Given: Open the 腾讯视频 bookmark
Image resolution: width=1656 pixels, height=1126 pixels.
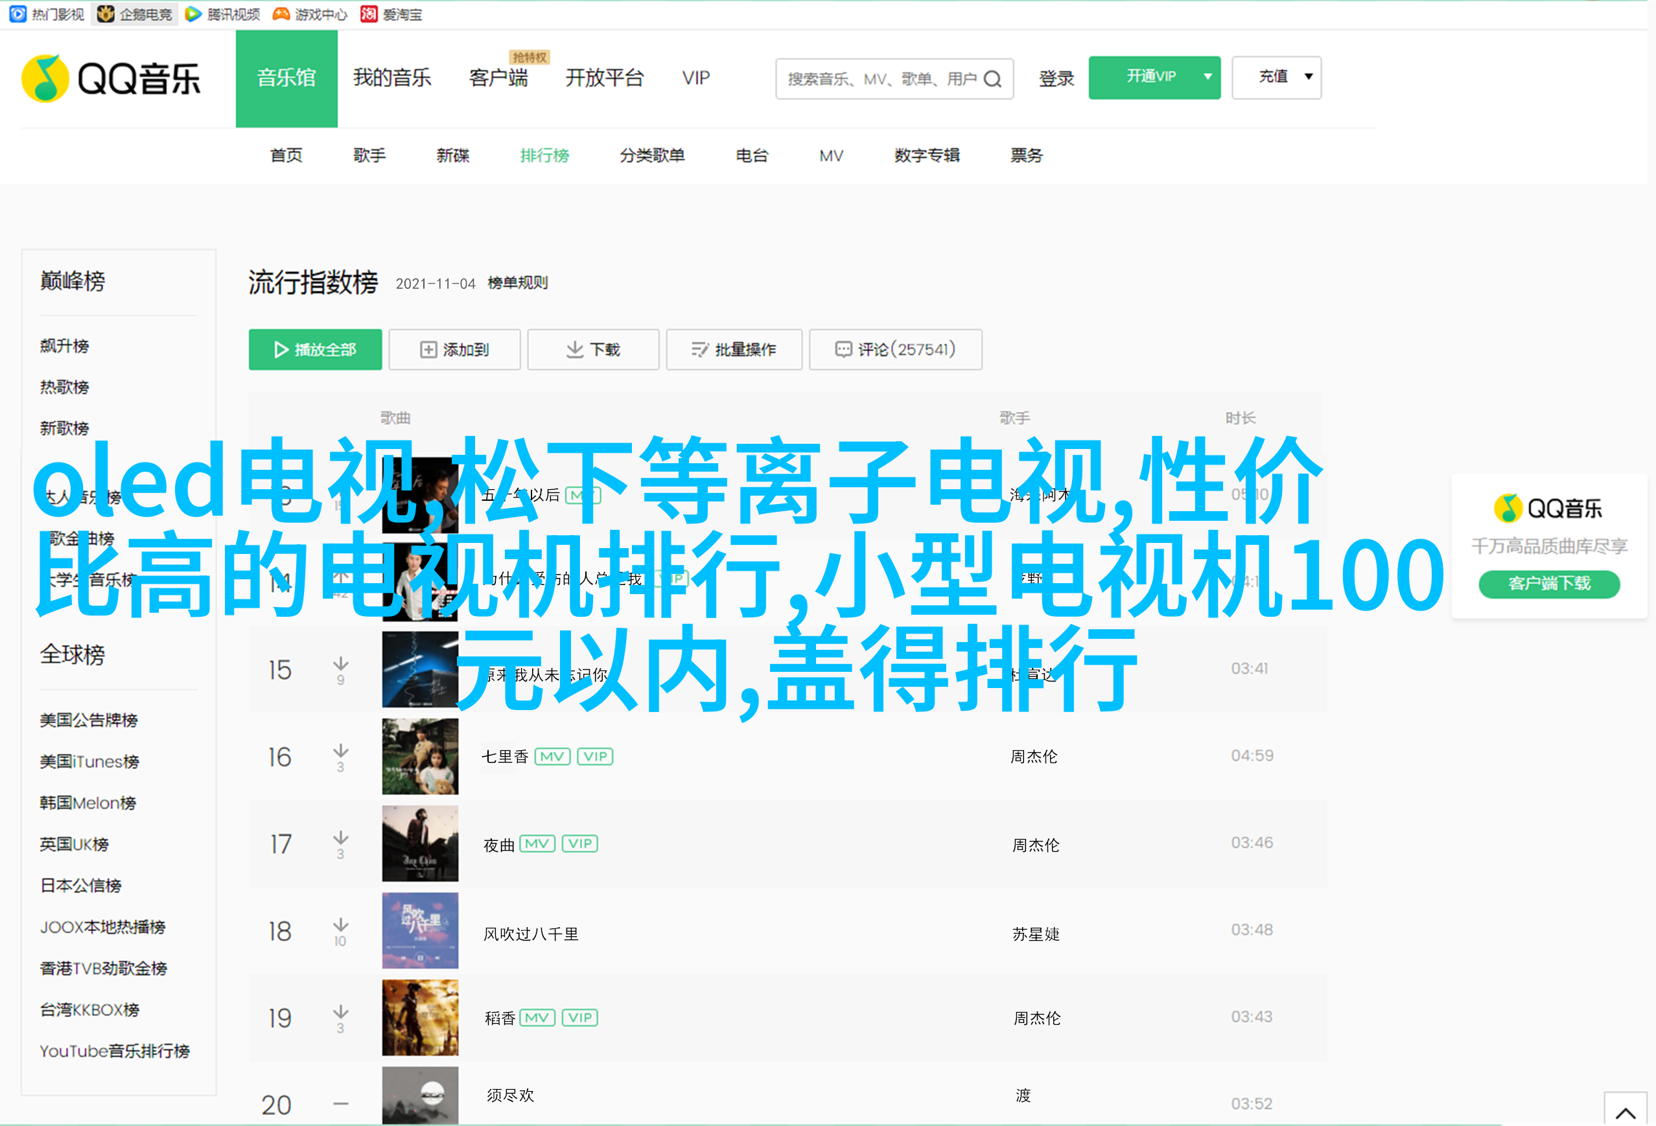Looking at the screenshot, I should pos(222,14).
